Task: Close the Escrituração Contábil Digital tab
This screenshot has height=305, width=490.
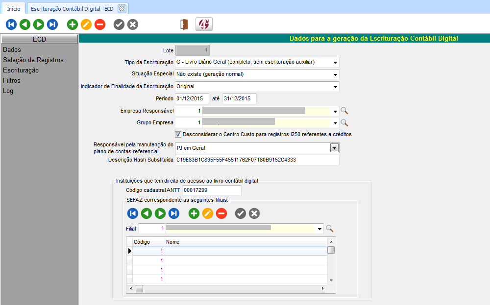Action: [122, 9]
